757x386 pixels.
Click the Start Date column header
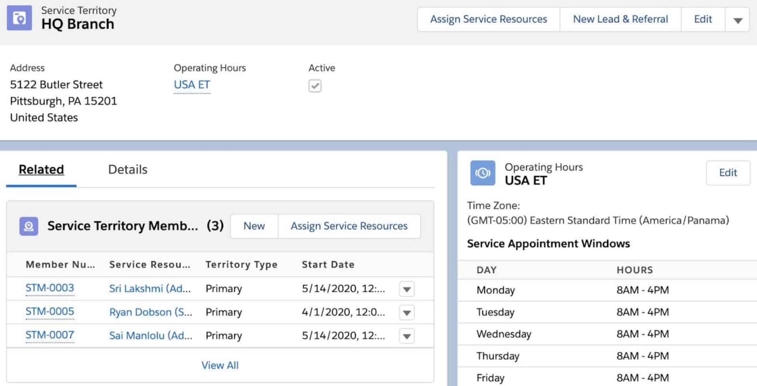328,265
